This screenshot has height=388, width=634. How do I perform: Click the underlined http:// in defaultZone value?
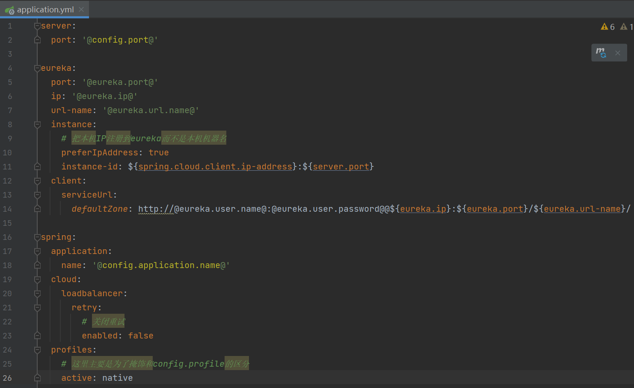pyautogui.click(x=156, y=209)
